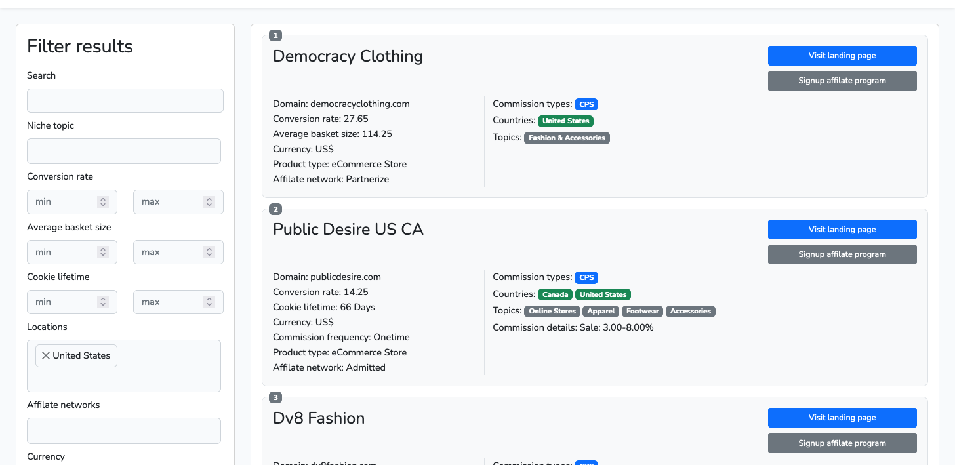This screenshot has height=465, width=955.
Task: Click inside the Locations selection box
Action: click(124, 366)
